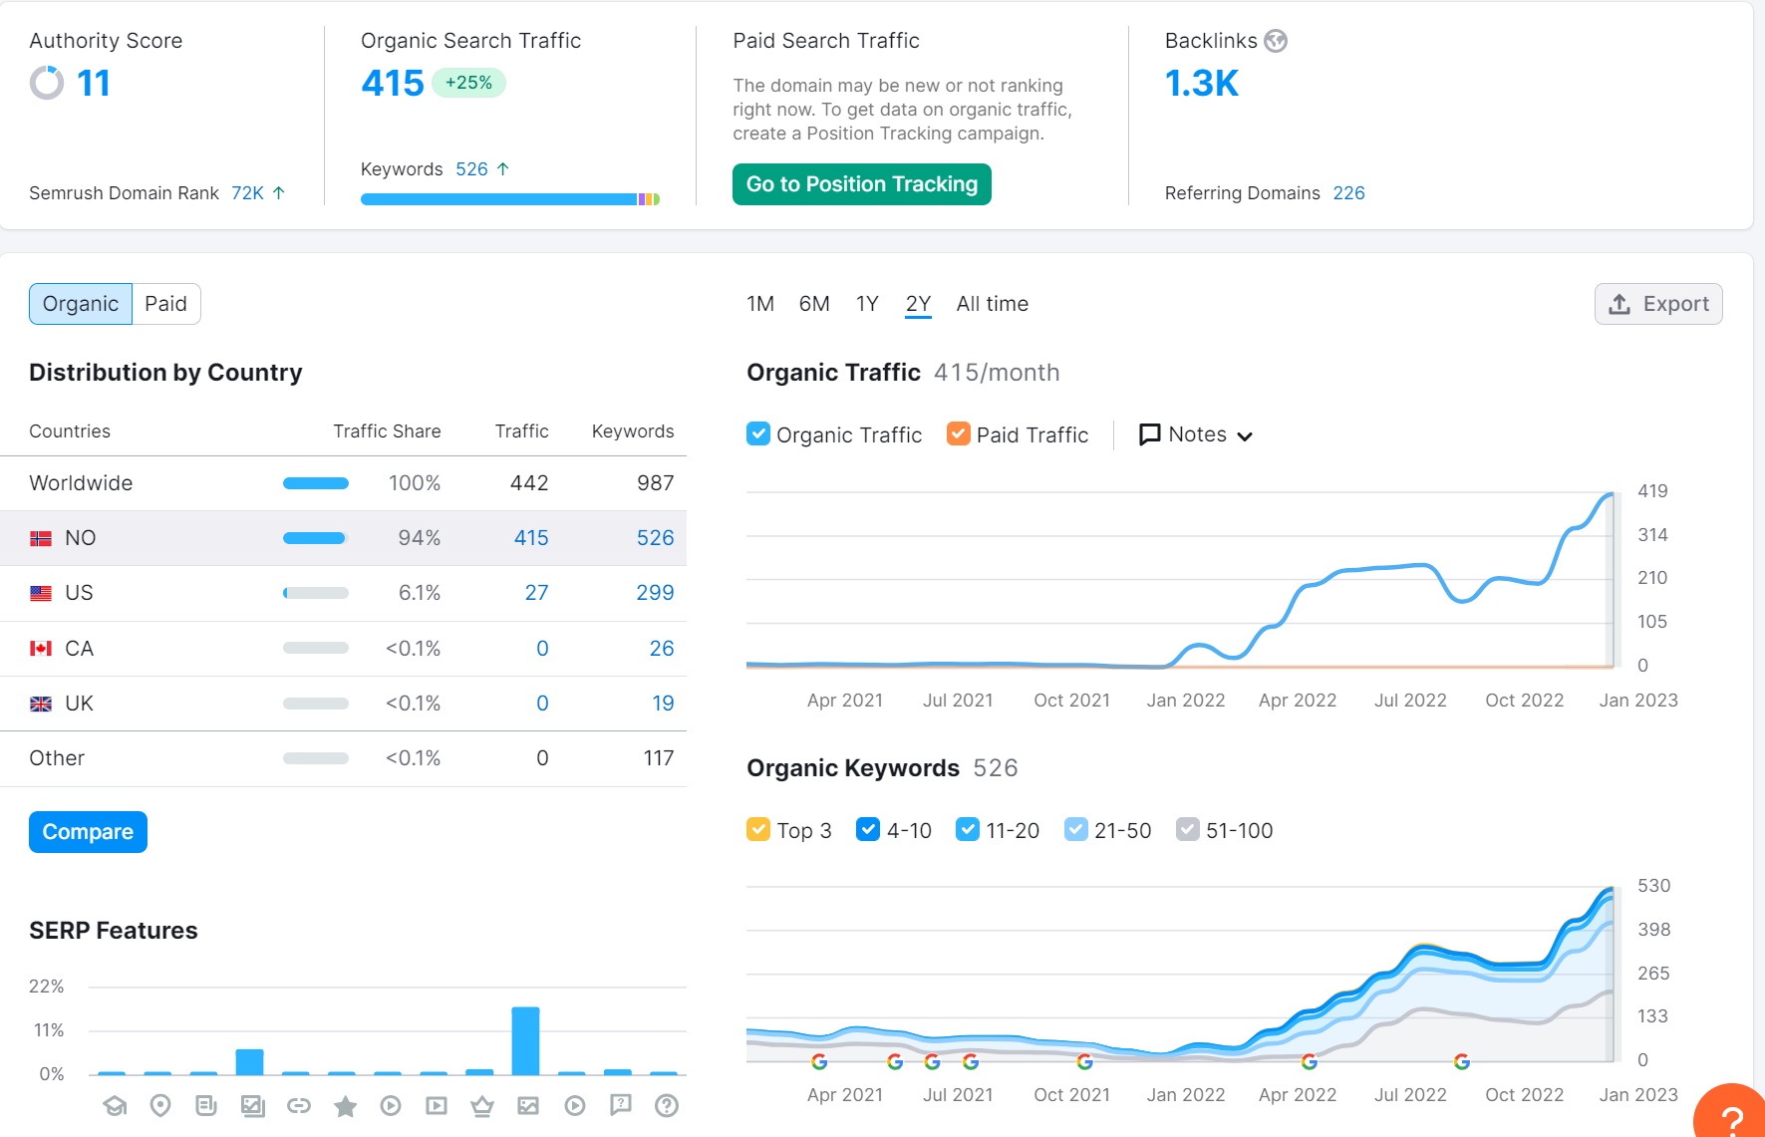Select the All time range
This screenshot has height=1137, width=1765.
click(993, 304)
